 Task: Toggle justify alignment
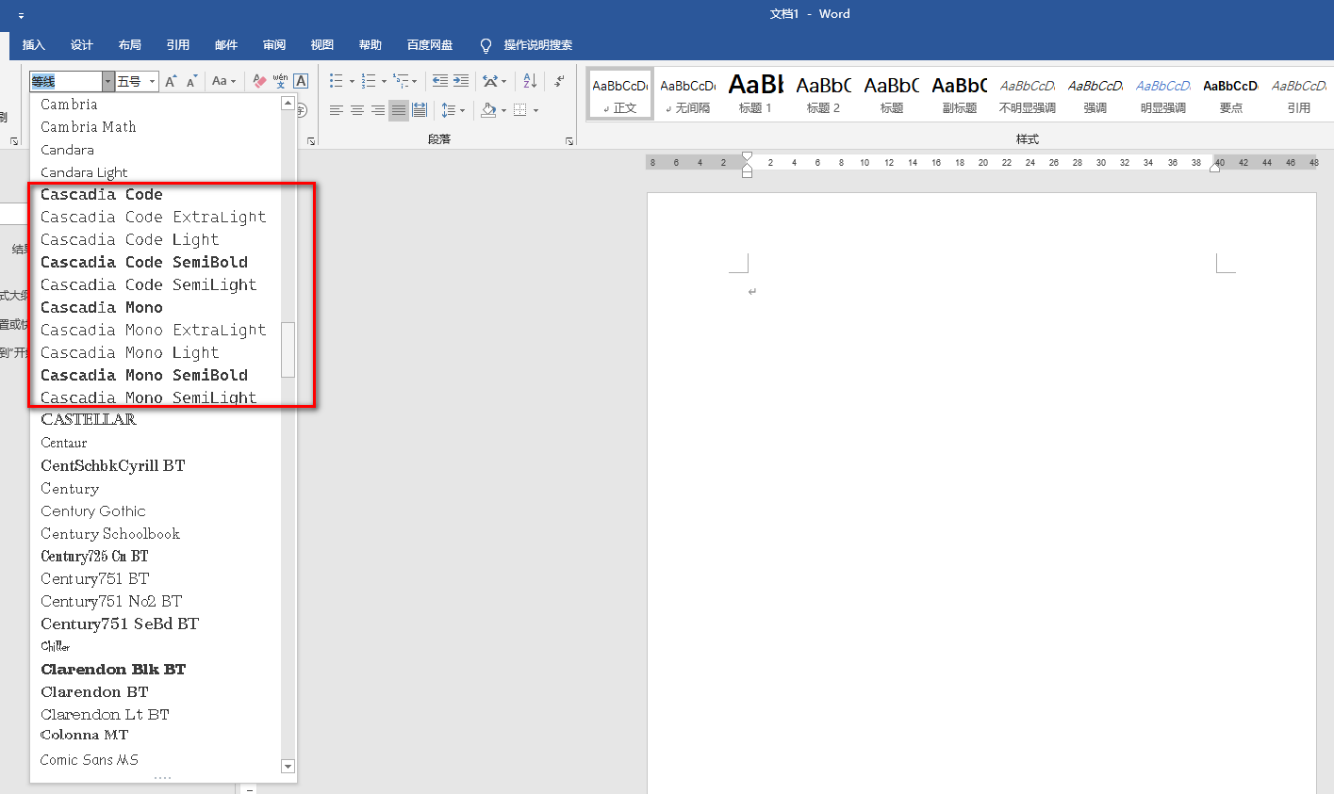(399, 110)
